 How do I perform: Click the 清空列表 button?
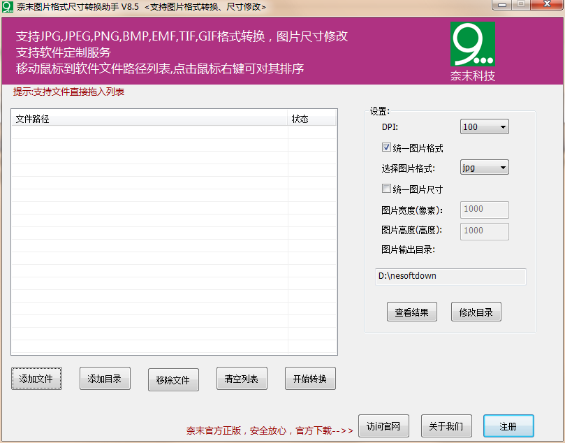(x=241, y=379)
